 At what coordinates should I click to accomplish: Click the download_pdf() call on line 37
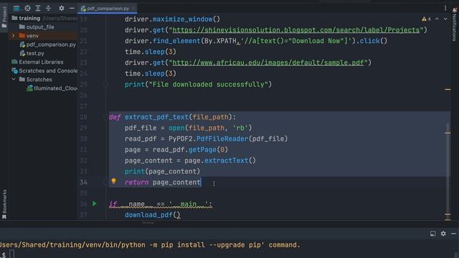click(x=153, y=215)
